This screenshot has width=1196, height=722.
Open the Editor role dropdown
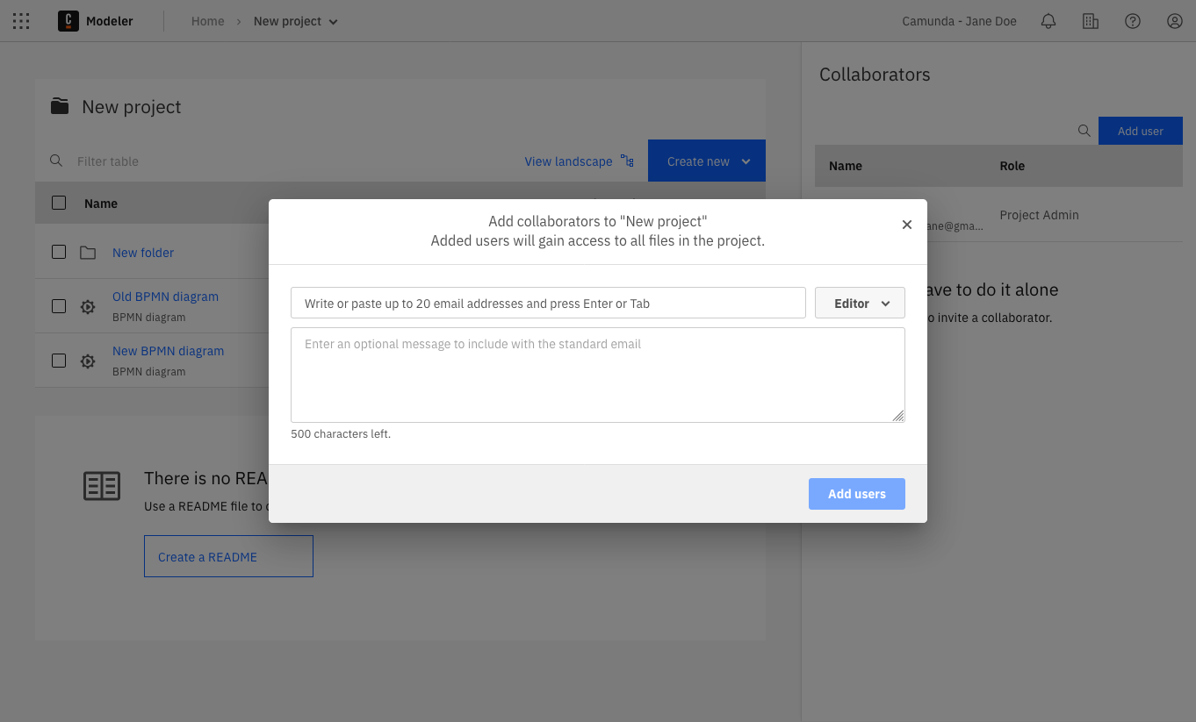point(860,303)
